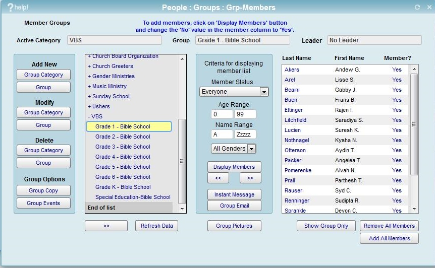Click group list scrollbar thumb
Viewport: 435px width, 268px height.
182,161
